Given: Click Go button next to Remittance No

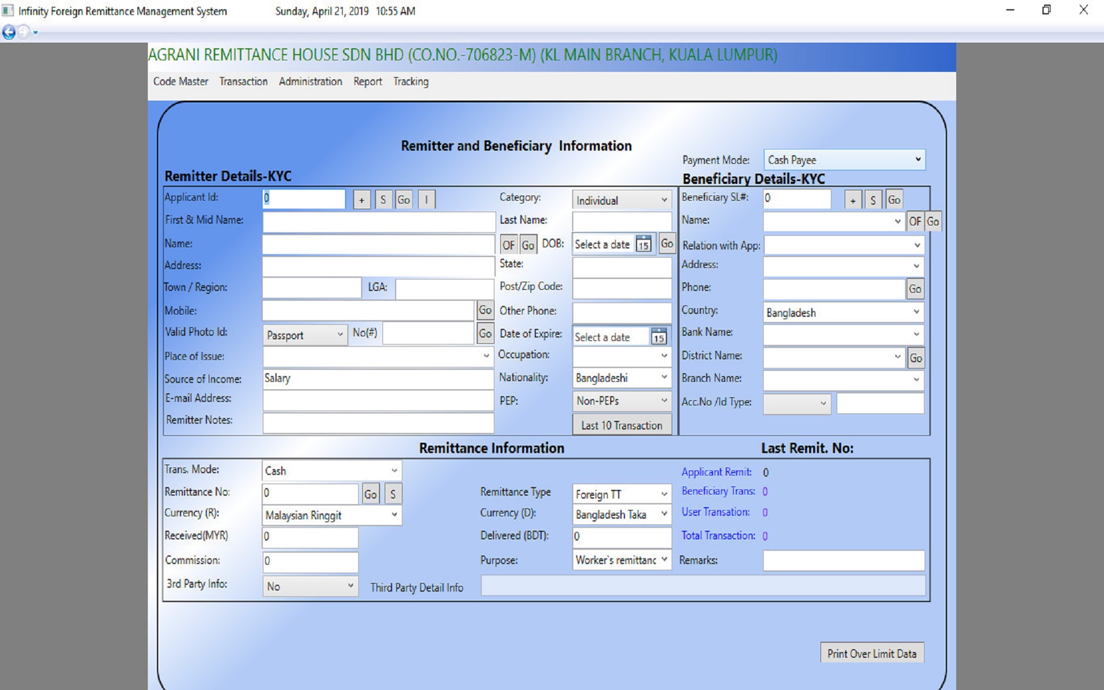Looking at the screenshot, I should 371,494.
